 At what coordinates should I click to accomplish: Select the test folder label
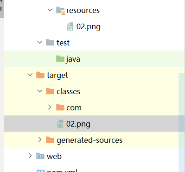tap(63, 43)
